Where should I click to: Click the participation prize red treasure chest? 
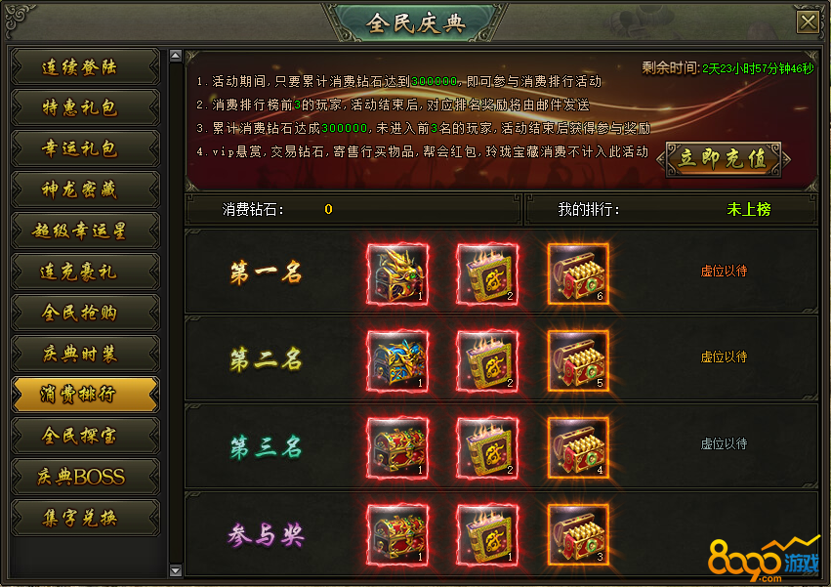pyautogui.click(x=397, y=535)
